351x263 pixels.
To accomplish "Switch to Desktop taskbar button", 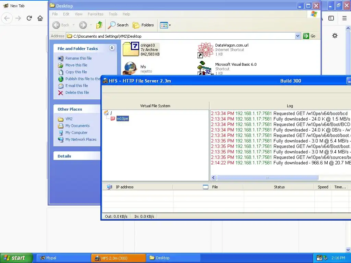I will click(x=173, y=258).
